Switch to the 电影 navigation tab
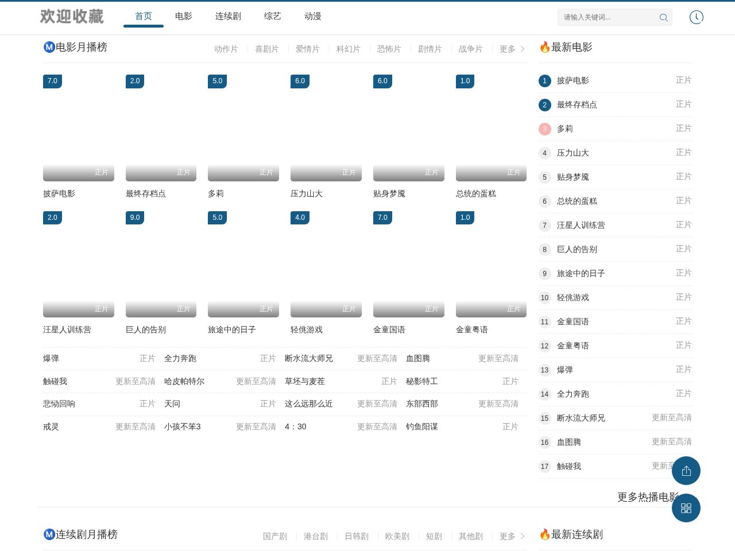The image size is (735, 551). (x=183, y=16)
